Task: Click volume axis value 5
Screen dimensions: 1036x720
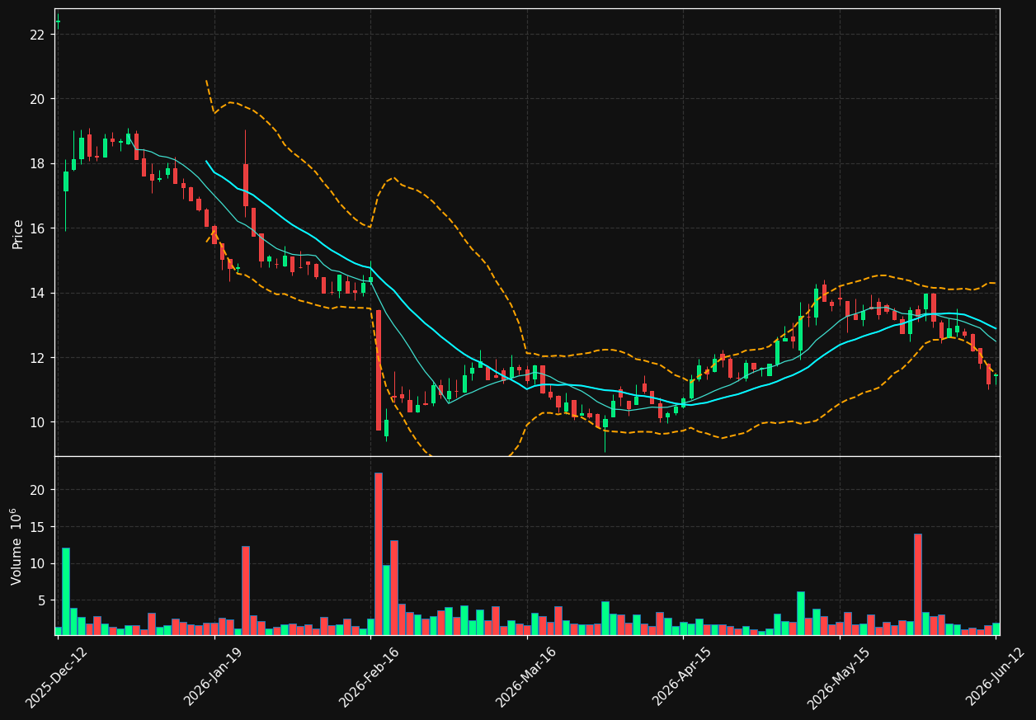Action: pyautogui.click(x=40, y=600)
